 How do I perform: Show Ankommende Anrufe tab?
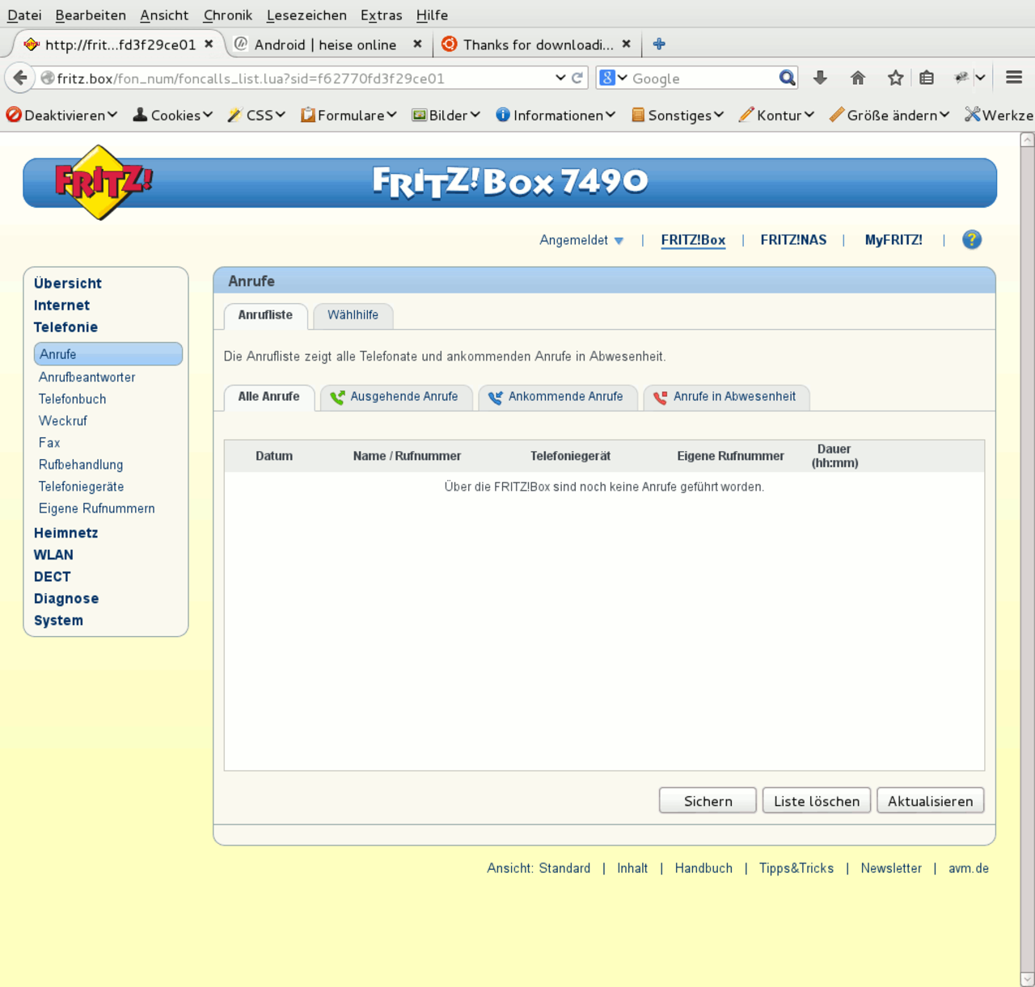click(x=558, y=397)
